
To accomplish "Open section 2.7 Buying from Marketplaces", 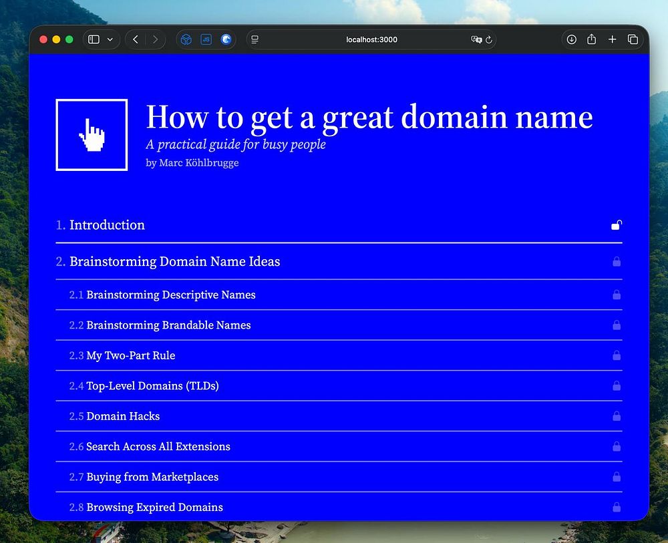I will (x=339, y=477).
